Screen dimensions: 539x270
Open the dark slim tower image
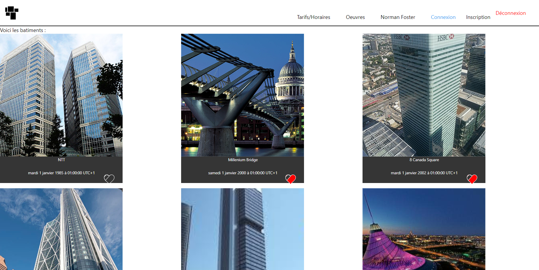coord(242,229)
